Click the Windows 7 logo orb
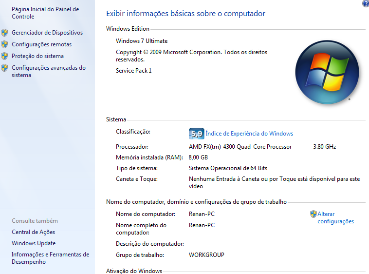This screenshot has height=274, width=369. click(327, 72)
